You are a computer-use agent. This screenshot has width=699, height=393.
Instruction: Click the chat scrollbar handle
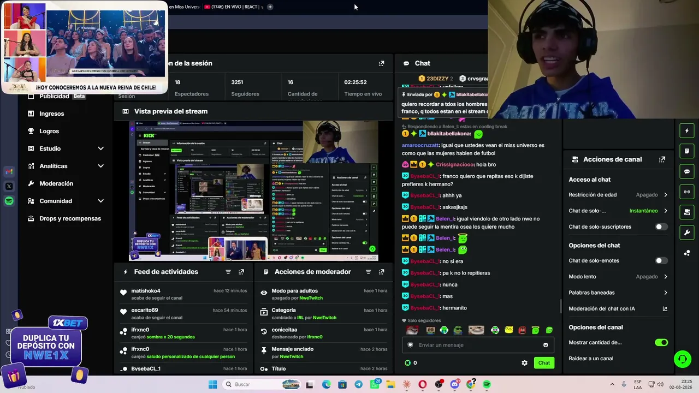click(x=560, y=307)
